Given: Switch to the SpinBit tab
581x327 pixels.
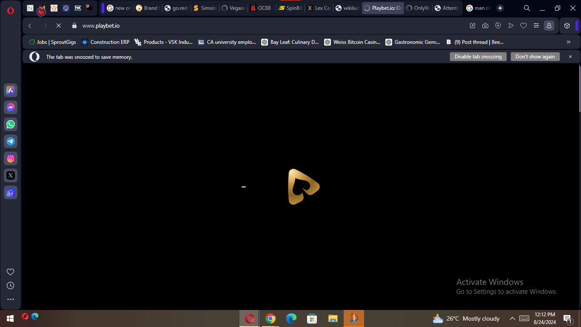Looking at the screenshot, I should tap(290, 8).
